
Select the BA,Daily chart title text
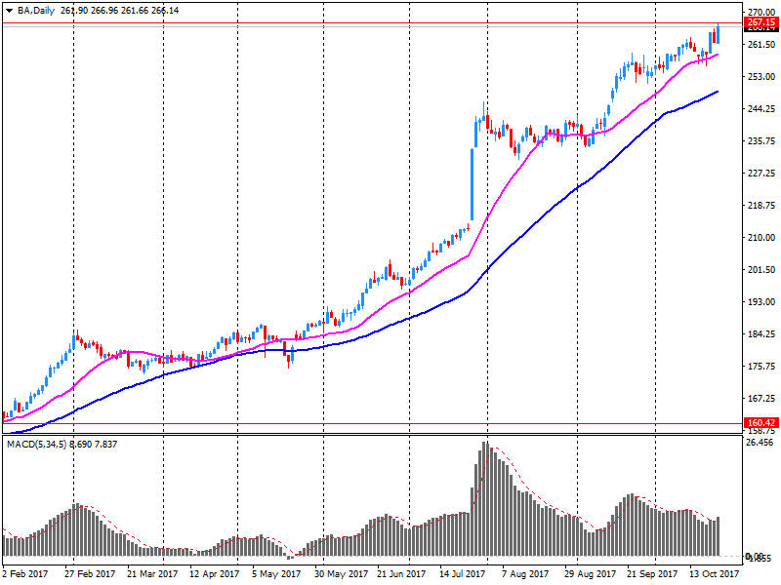36,11
